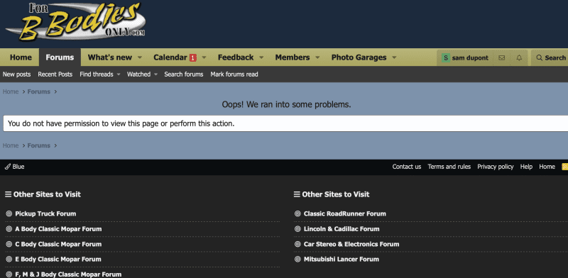The height and width of the screenshot is (278, 568).
Task: Click target icon beside C Body Classic Mopar Forum
Action: [x=9, y=244]
